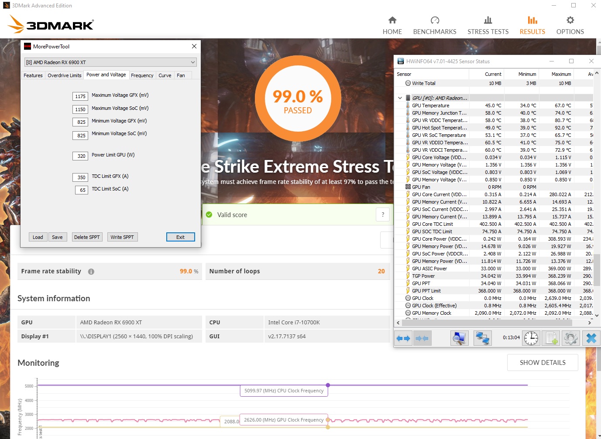Click the Write SPPT button
Viewport: 601px width, 439px height.
(122, 237)
